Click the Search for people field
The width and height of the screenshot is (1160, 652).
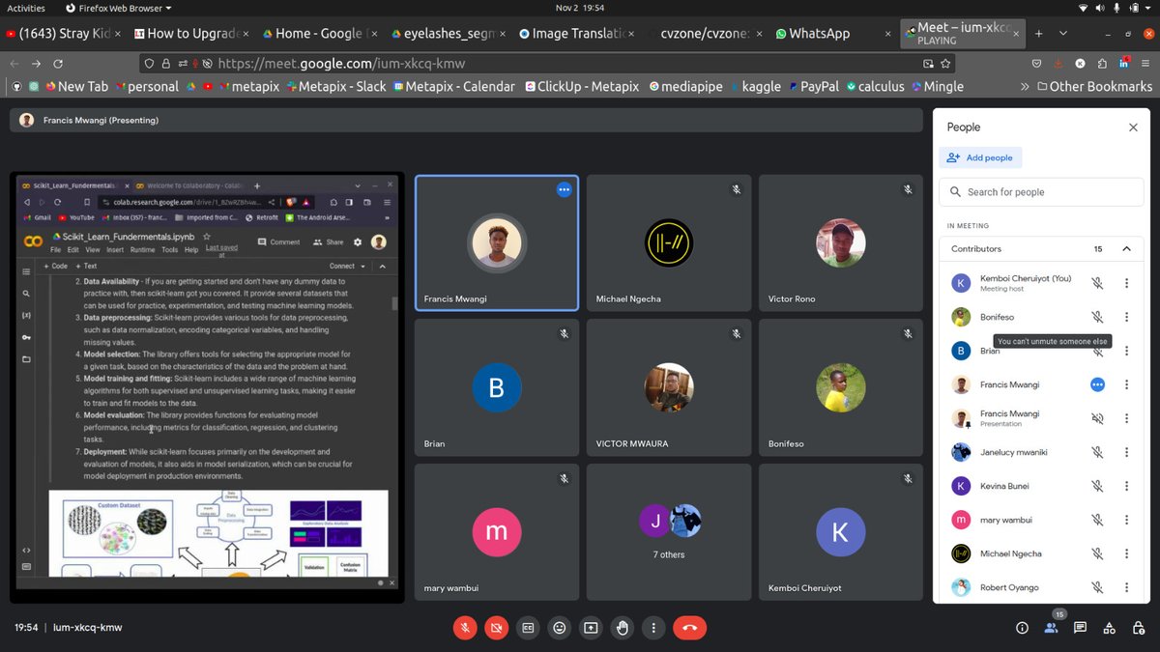pos(1042,192)
